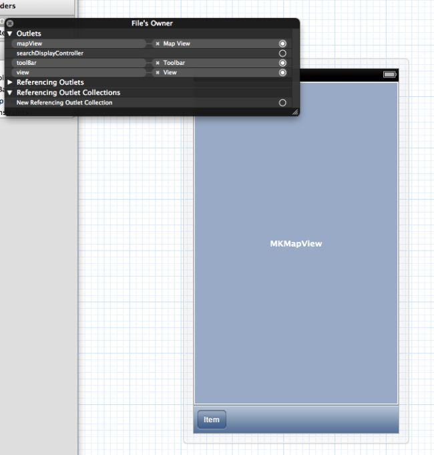434x455 pixels.
Task: Remove the Toolbar connection
Action: point(158,63)
